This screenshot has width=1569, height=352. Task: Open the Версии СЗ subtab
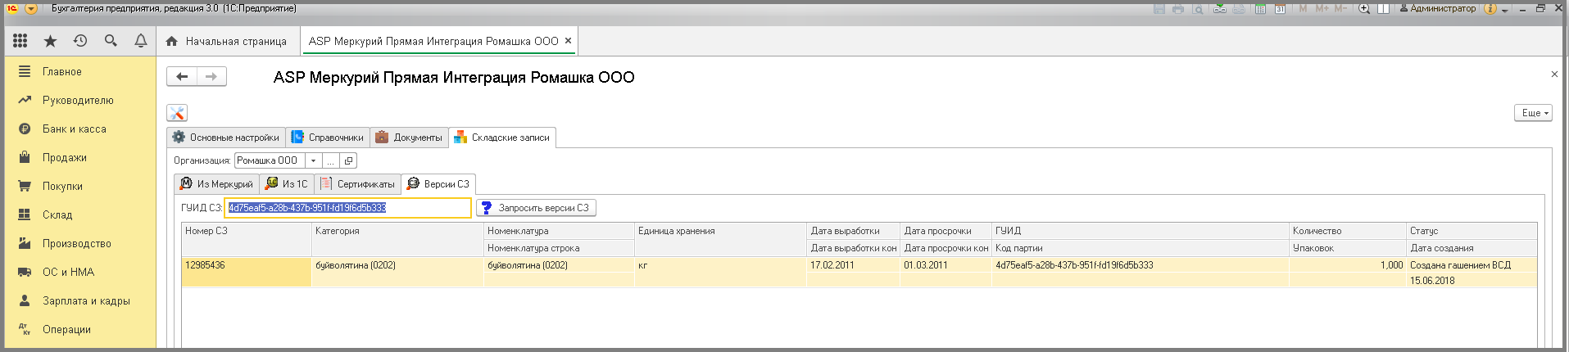coord(438,184)
